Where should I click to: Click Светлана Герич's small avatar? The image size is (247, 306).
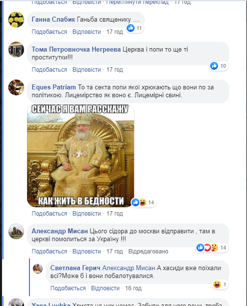point(38,269)
